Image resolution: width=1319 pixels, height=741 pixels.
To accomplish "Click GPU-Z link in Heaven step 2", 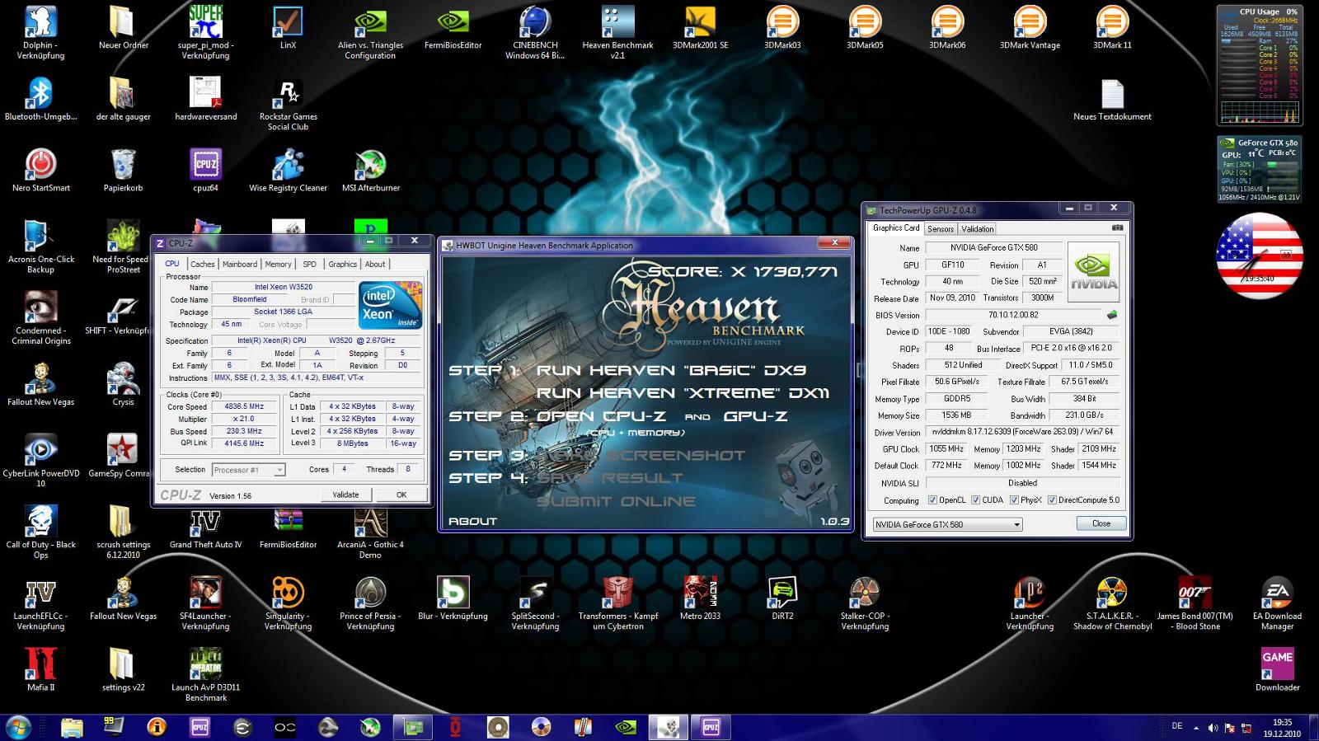I will tap(755, 416).
